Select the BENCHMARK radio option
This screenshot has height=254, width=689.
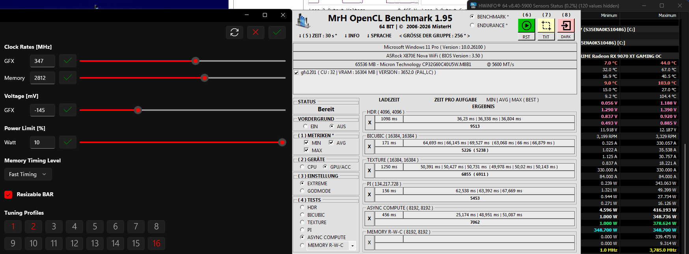point(472,17)
